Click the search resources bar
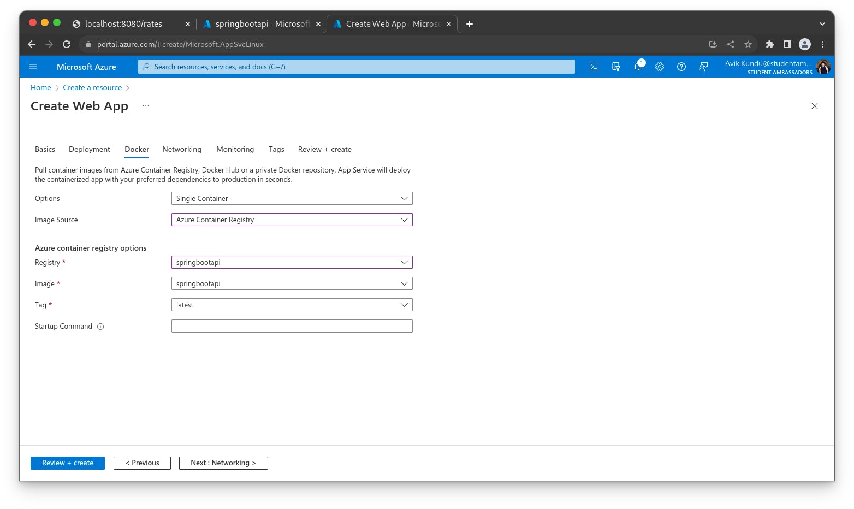The height and width of the screenshot is (509, 854). pyautogui.click(x=356, y=67)
